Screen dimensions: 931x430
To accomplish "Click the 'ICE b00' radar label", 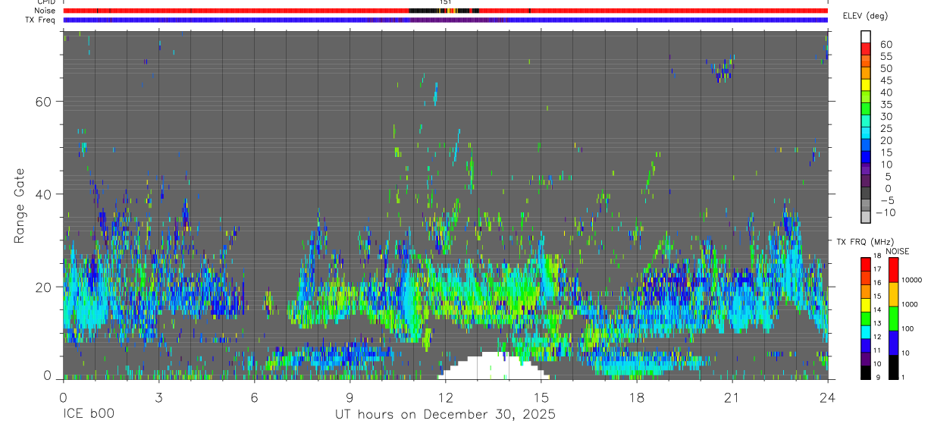I will pos(86,415).
